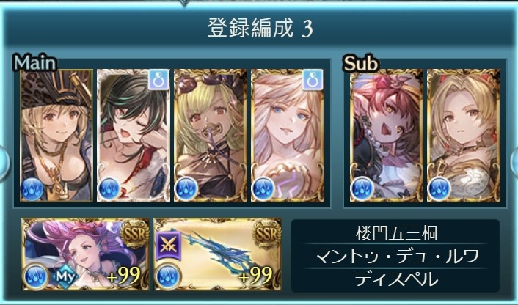518x305 pixels.
Task: Select the 楼門五三桐 skill entry
Action: 396,233
